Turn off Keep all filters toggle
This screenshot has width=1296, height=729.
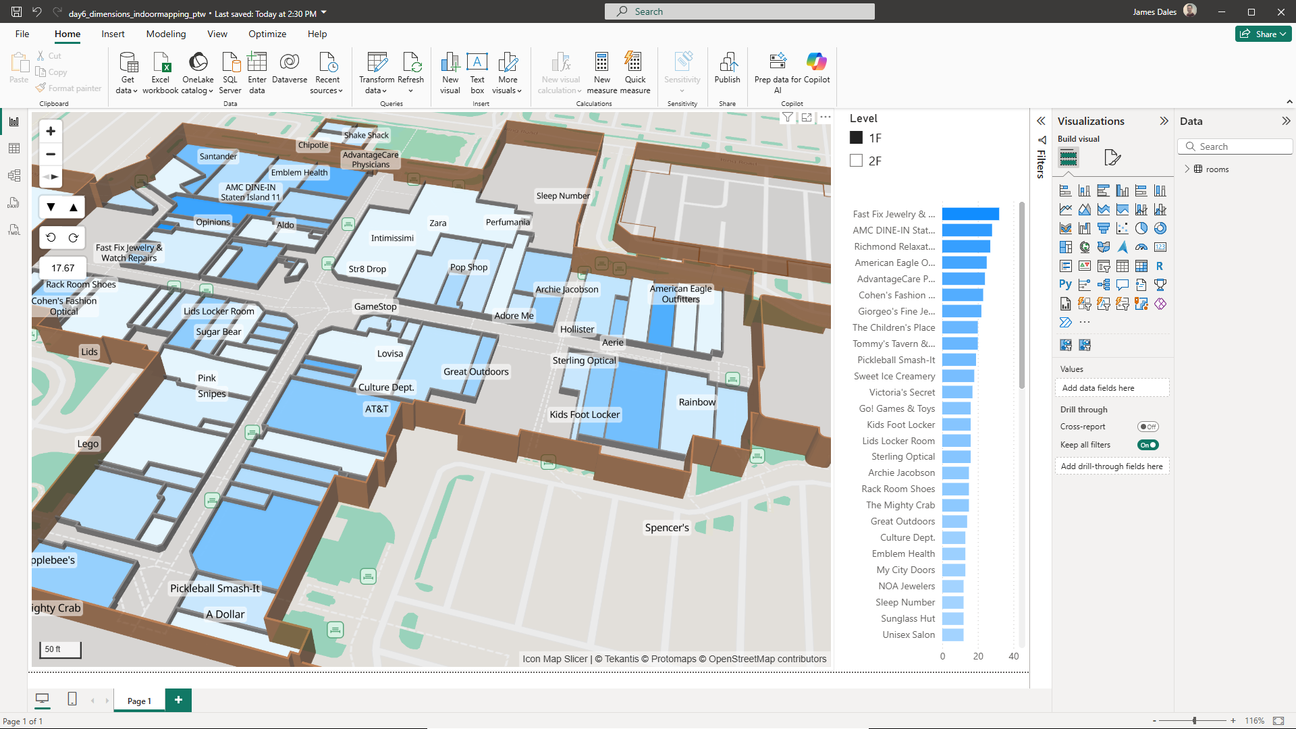(x=1147, y=445)
